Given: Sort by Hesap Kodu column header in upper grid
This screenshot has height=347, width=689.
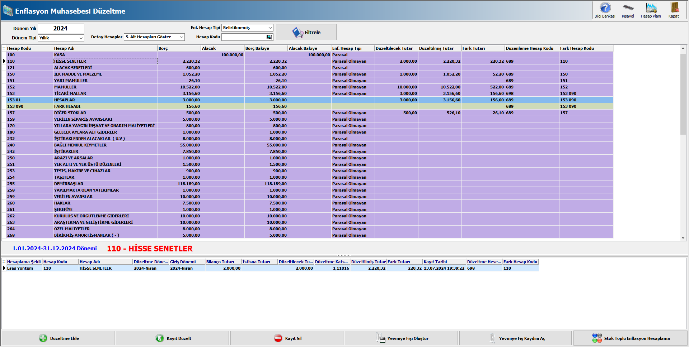Looking at the screenshot, I should tap(29, 48).
